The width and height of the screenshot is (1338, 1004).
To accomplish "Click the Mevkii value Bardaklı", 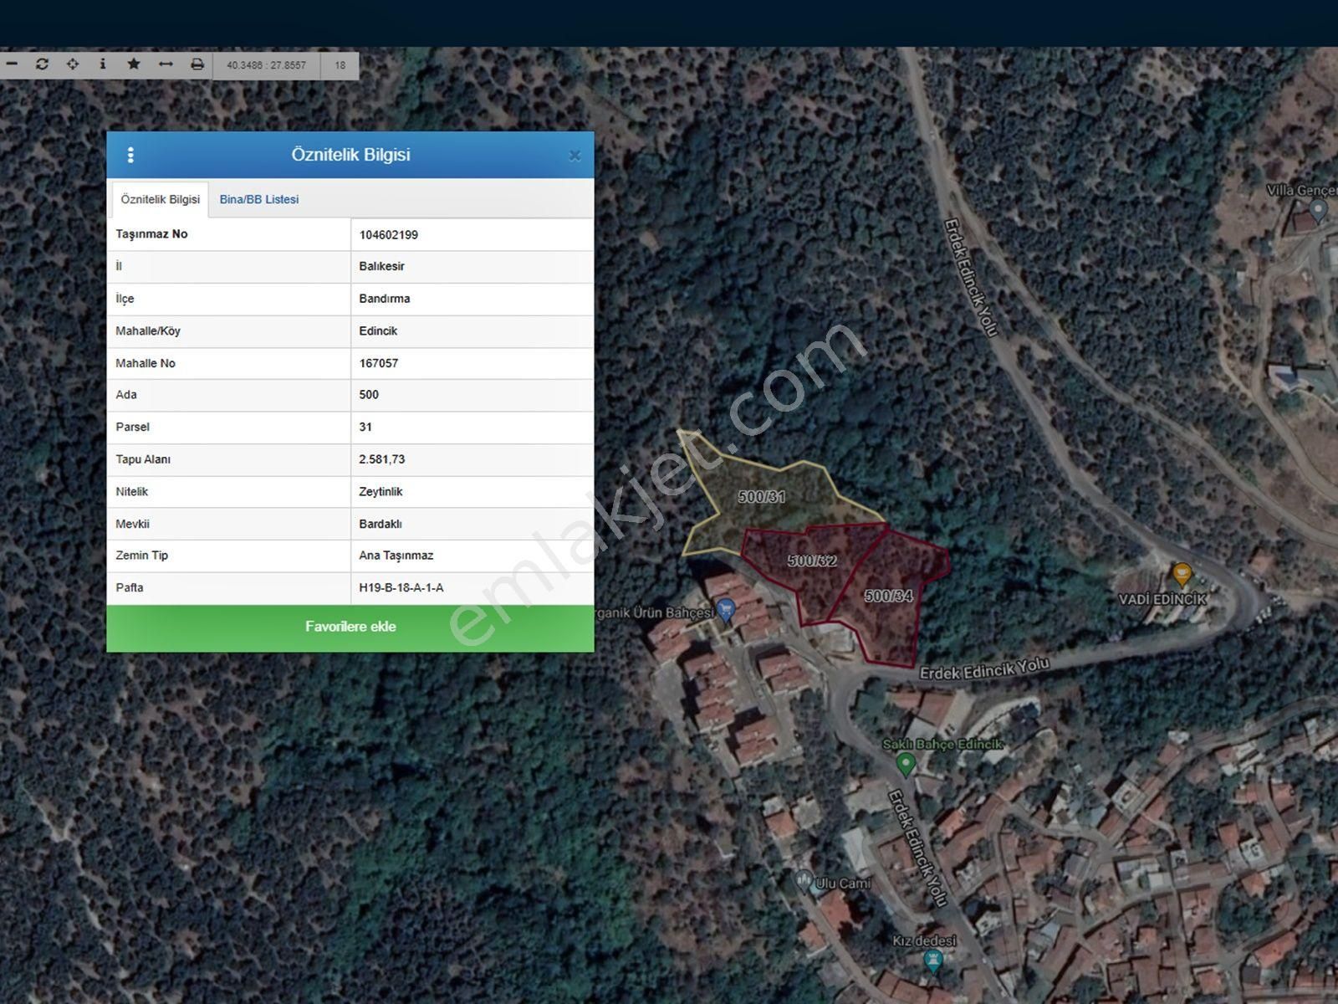I will tap(380, 525).
